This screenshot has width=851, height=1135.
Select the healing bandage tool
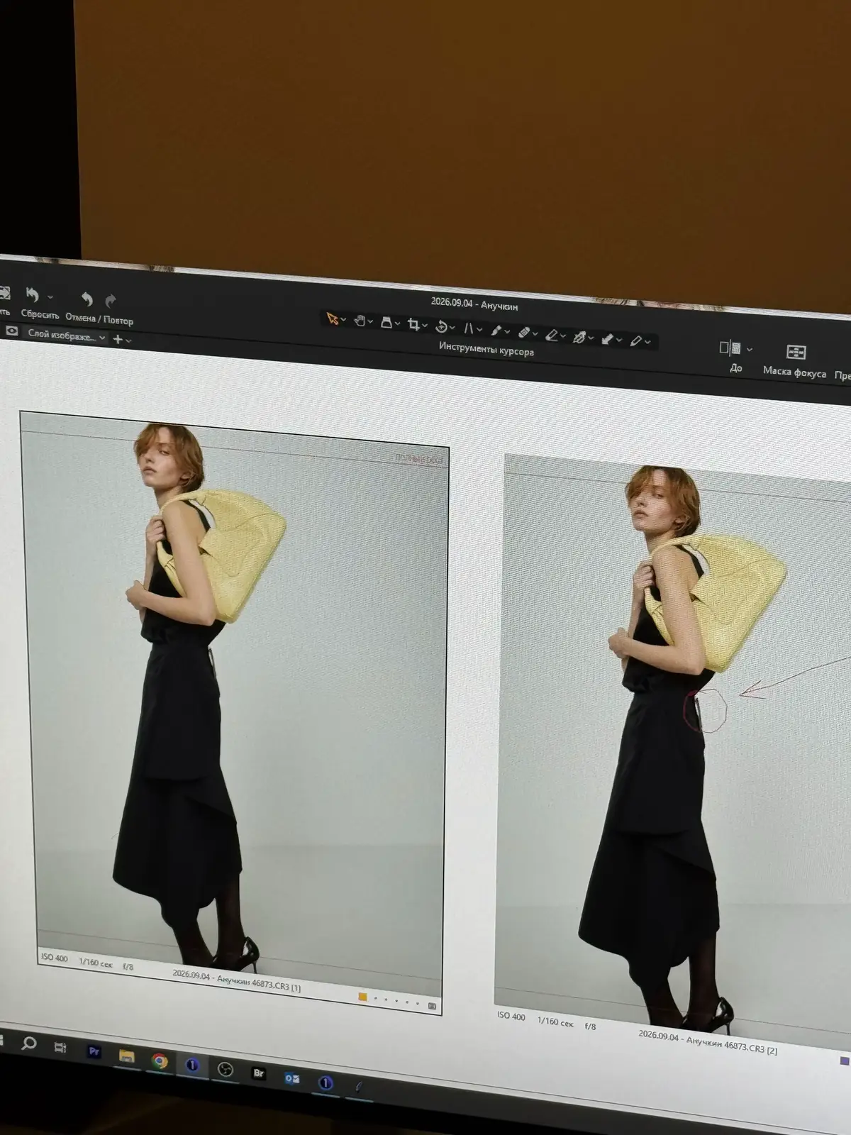tap(525, 332)
